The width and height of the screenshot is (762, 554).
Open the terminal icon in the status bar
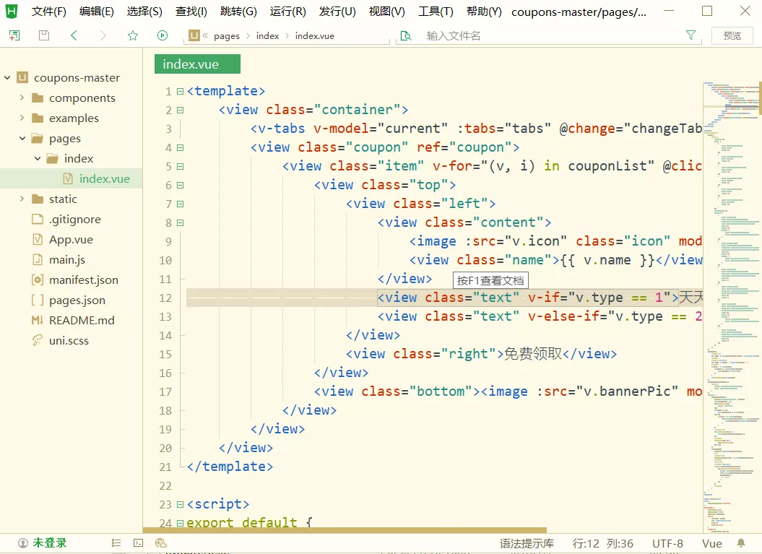click(x=138, y=542)
